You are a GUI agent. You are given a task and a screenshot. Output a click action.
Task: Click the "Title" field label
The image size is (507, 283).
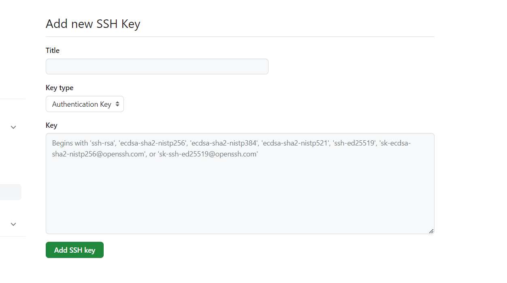click(53, 51)
